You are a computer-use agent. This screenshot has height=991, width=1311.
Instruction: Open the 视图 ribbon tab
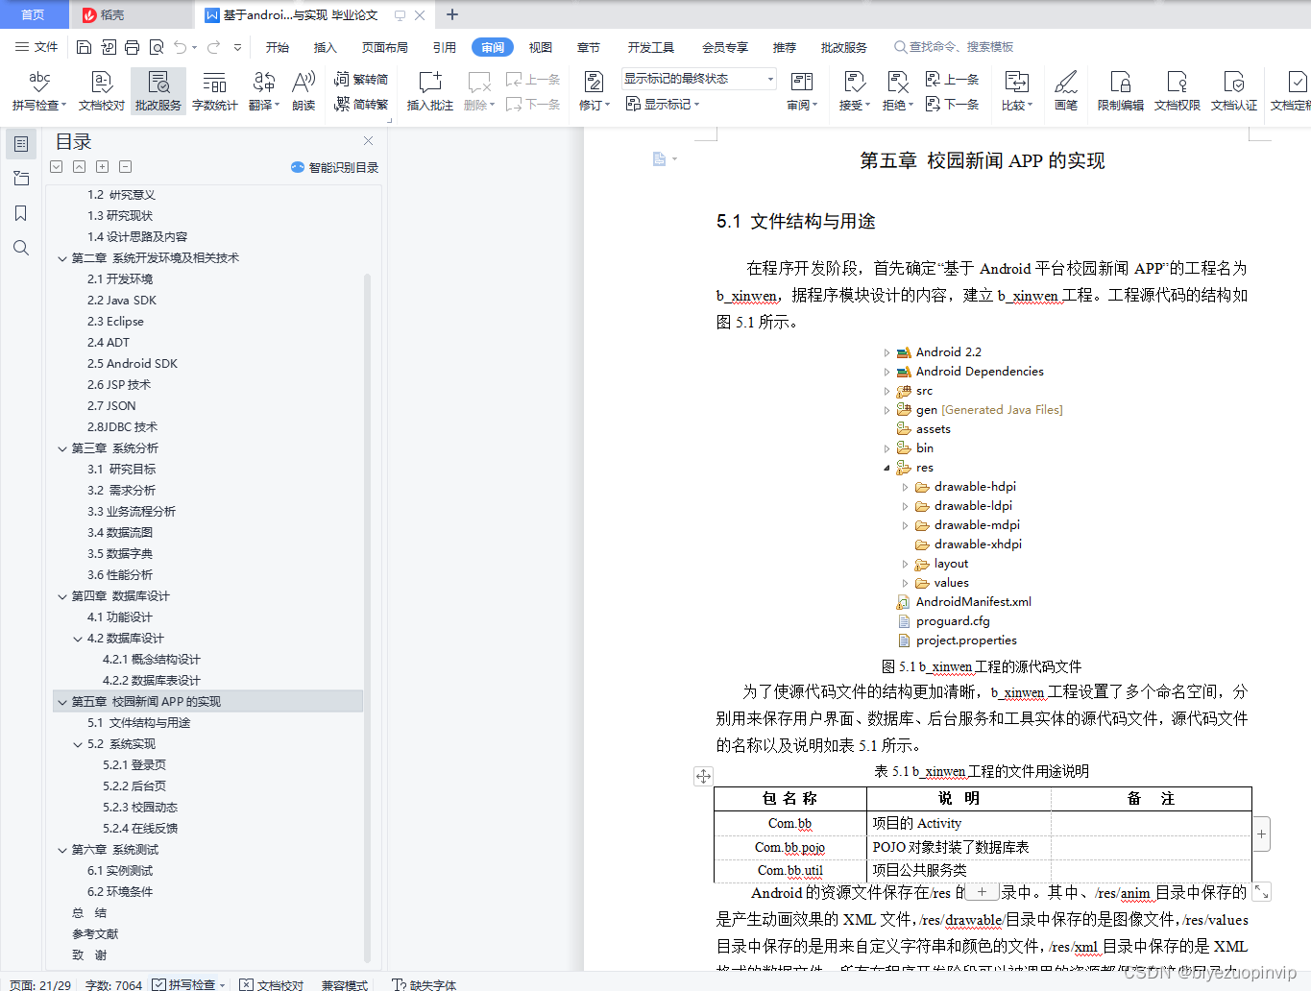pos(541,47)
